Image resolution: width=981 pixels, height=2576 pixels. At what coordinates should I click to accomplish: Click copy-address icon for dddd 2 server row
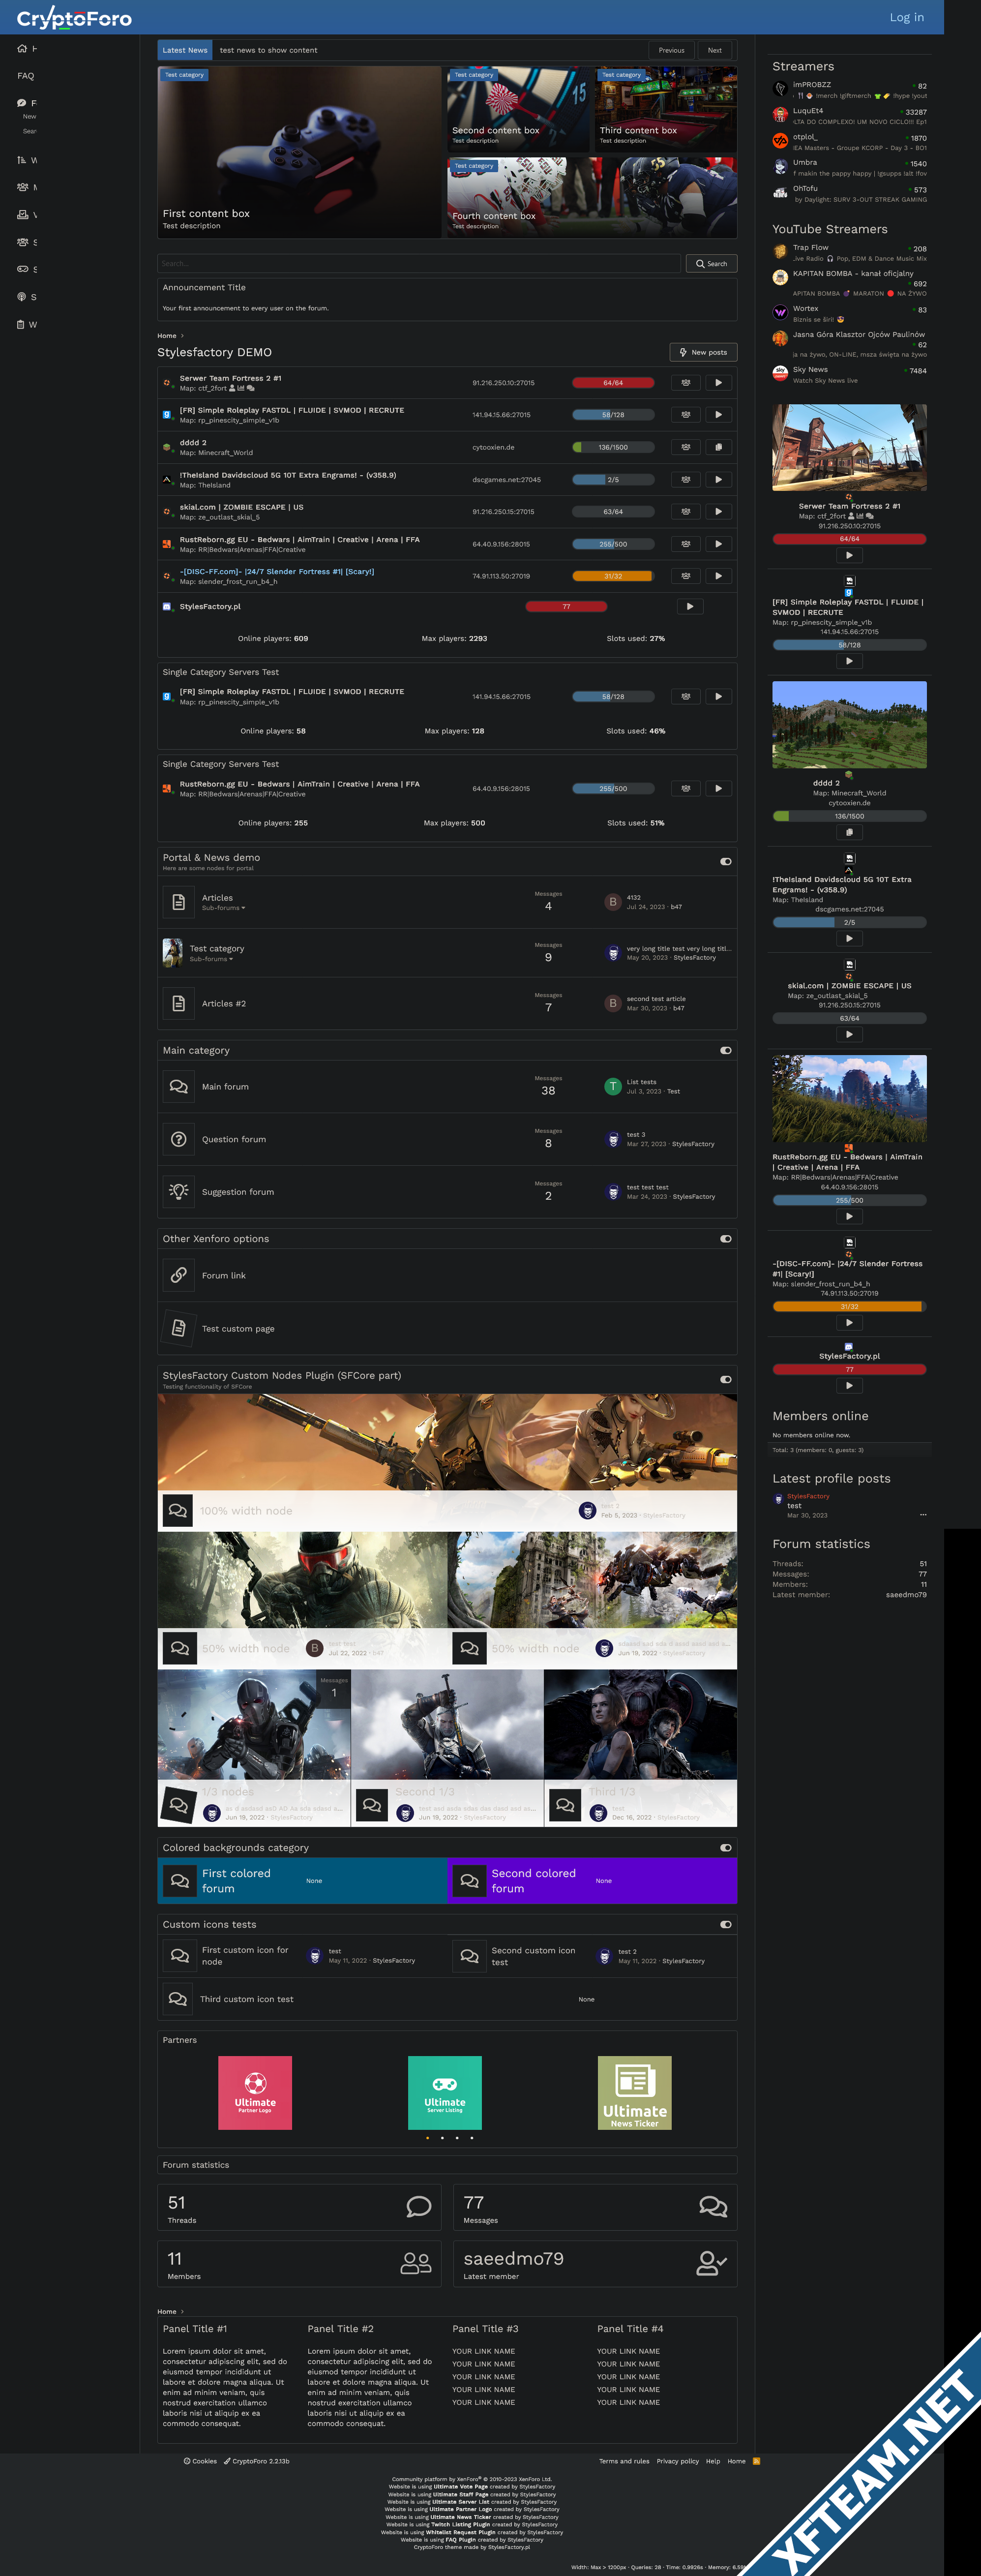[718, 447]
